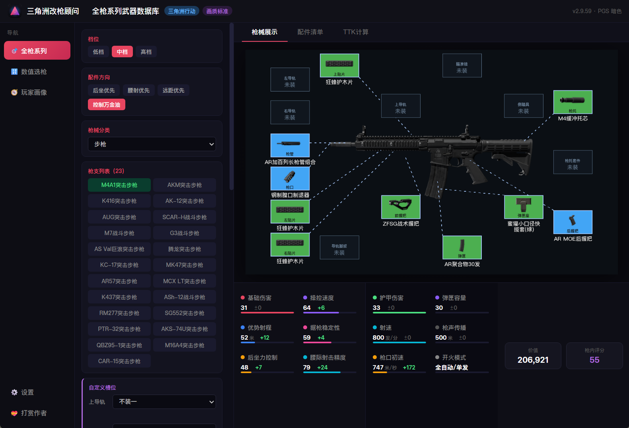Select the AR加百列长枪管组合 barrel tile
Screen dimensions: 629x428
[290, 145]
